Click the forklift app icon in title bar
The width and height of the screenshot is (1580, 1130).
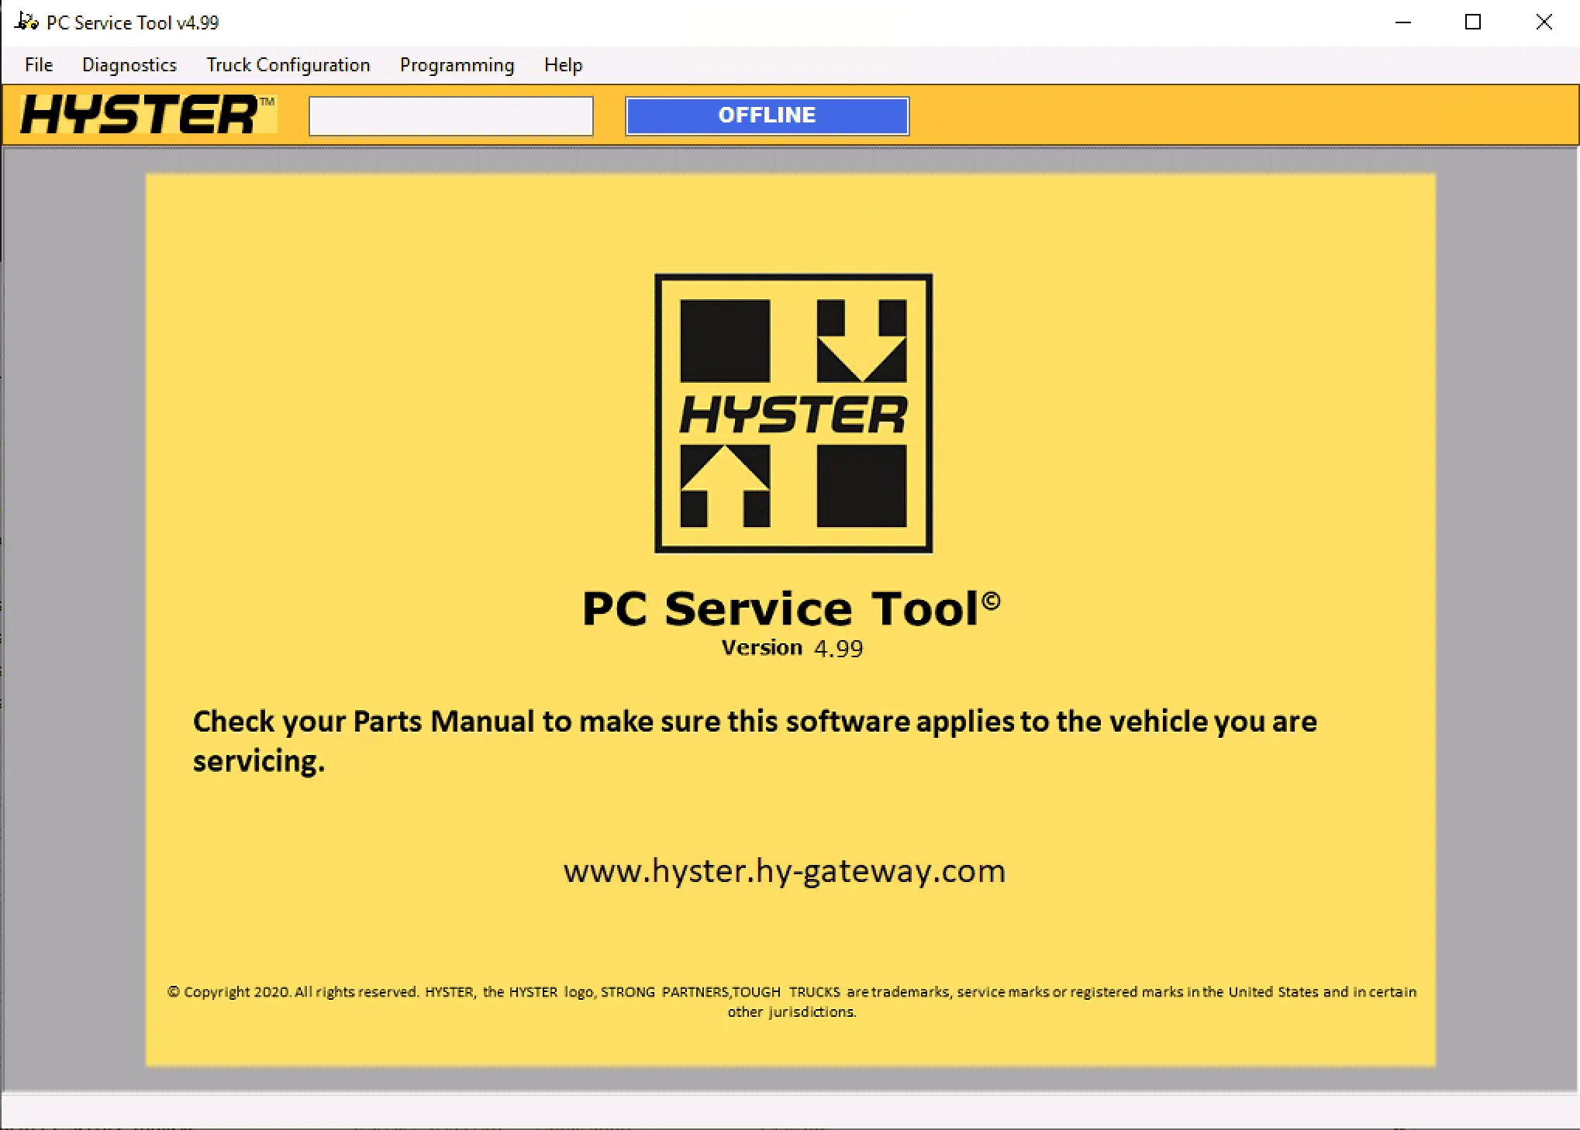[x=26, y=22]
